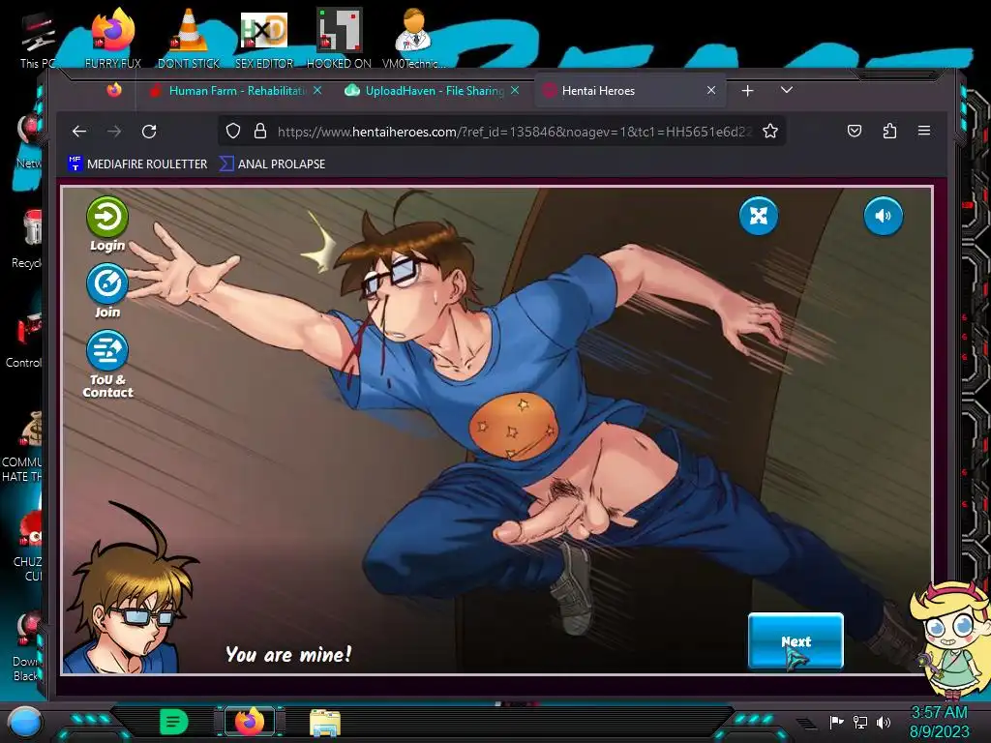Click the network tray icon

(x=859, y=722)
